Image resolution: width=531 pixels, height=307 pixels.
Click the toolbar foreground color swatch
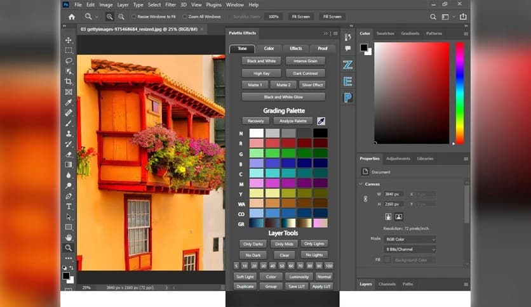coord(66,276)
